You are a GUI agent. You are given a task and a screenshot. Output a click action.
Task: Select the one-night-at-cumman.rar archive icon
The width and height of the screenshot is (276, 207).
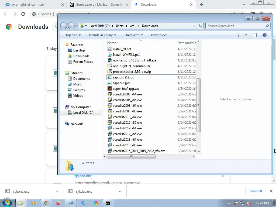[x=110, y=66]
